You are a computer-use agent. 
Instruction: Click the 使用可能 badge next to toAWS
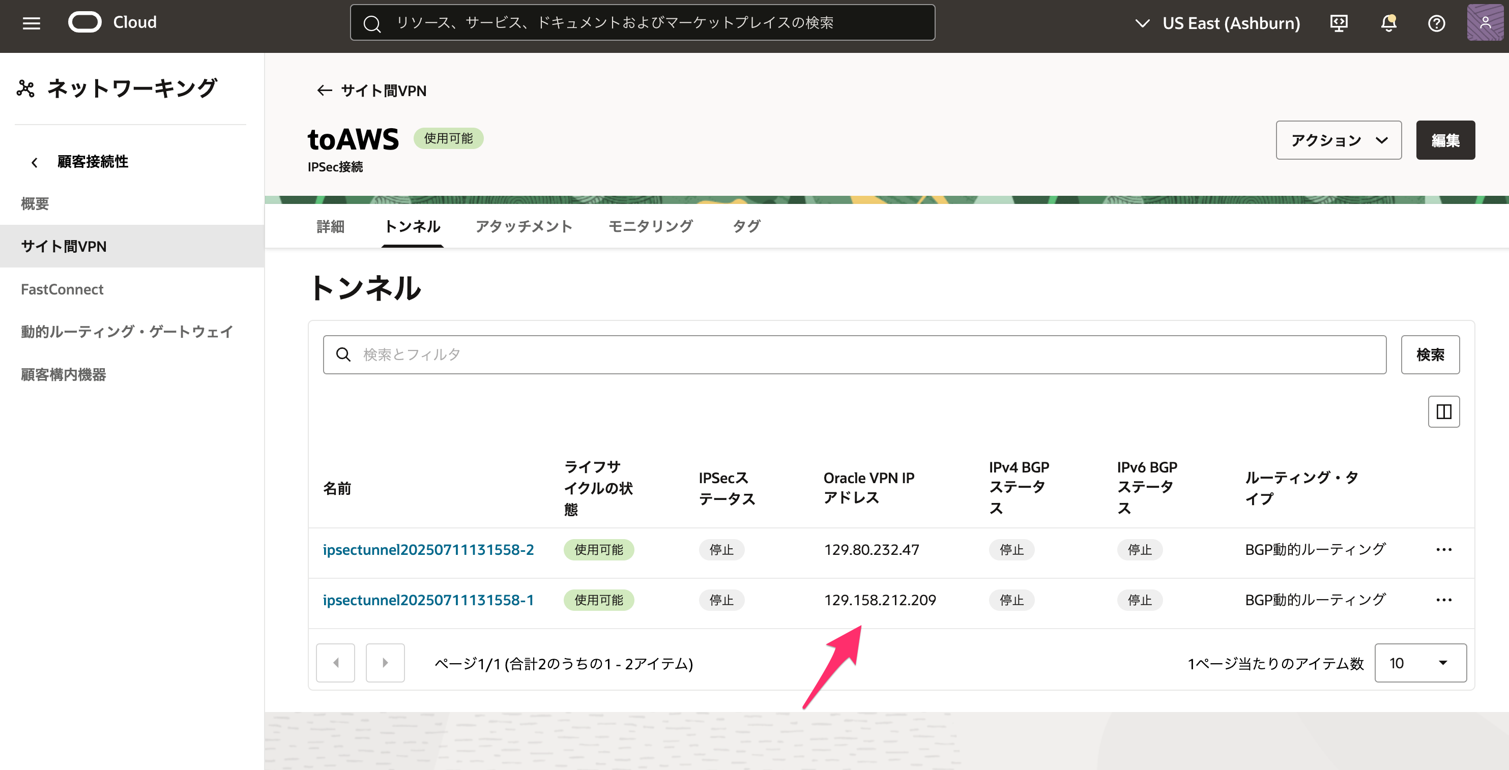[x=448, y=138]
